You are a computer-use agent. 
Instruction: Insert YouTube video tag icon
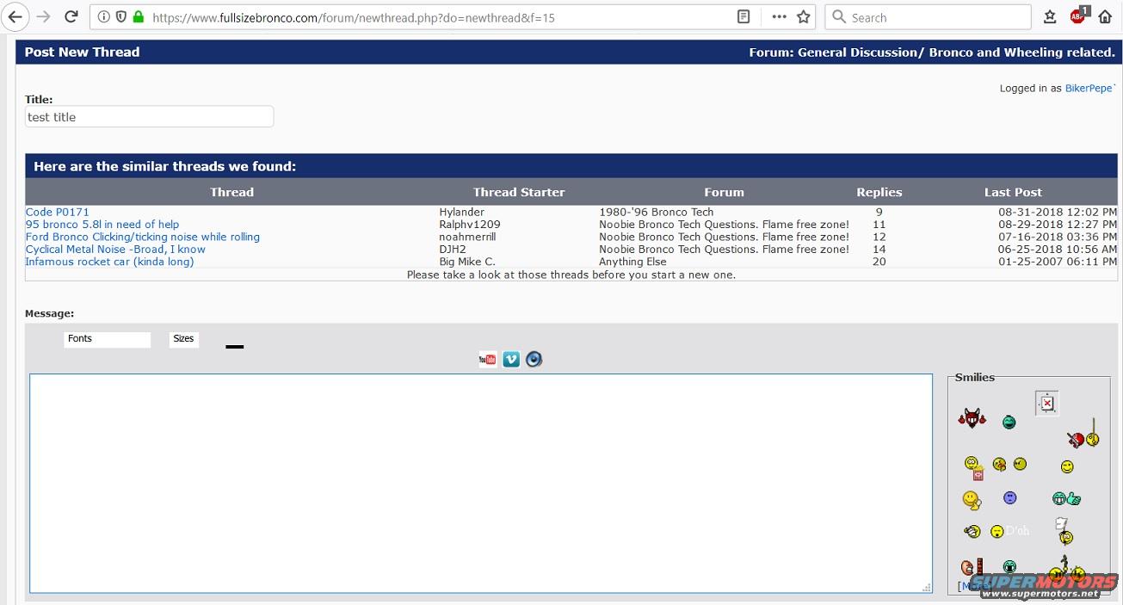(x=488, y=359)
